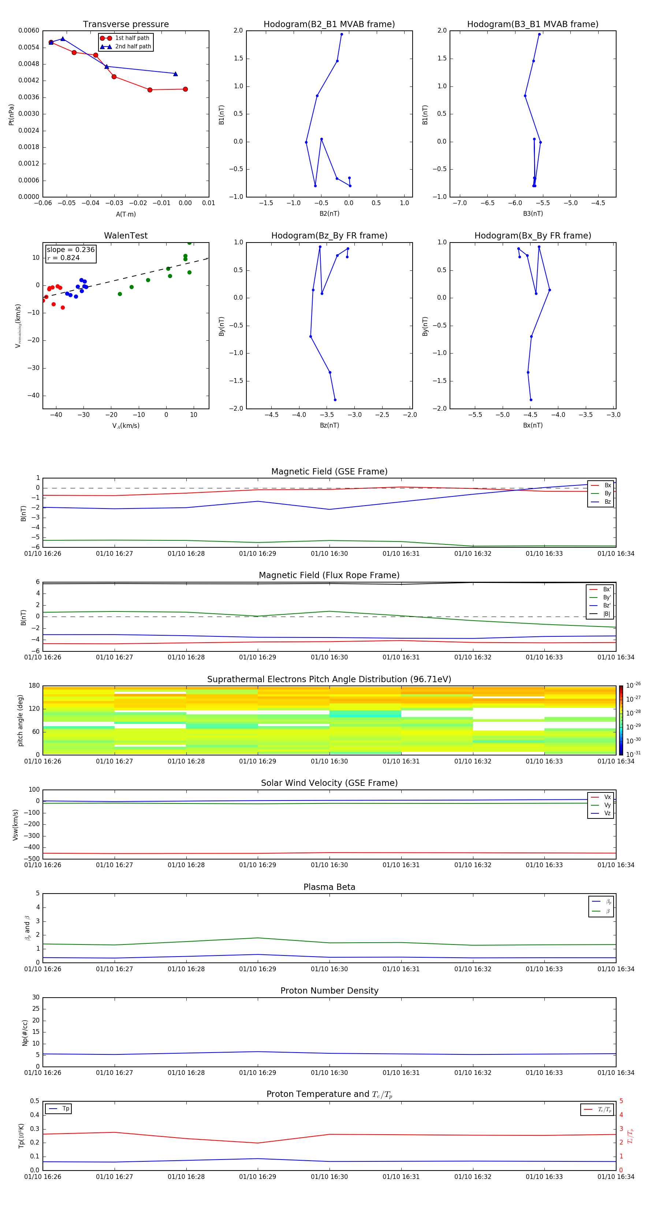Click the slope = 0.236 annotation box

pyautogui.click(x=70, y=254)
